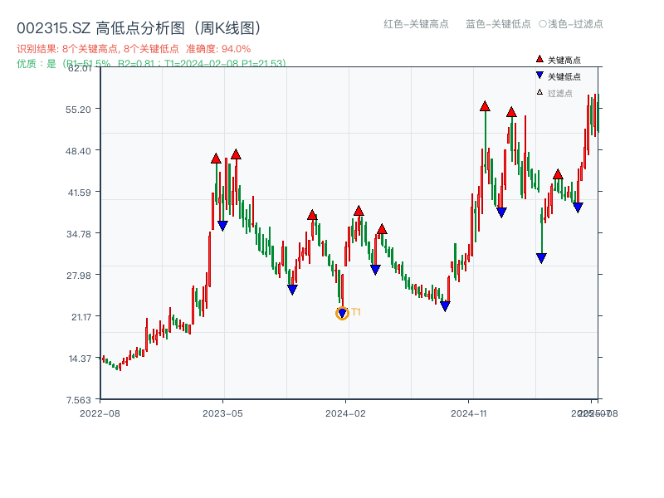664x498 pixels.
Task: Select the orange circled T1 marker on the chart
Action: tap(341, 313)
